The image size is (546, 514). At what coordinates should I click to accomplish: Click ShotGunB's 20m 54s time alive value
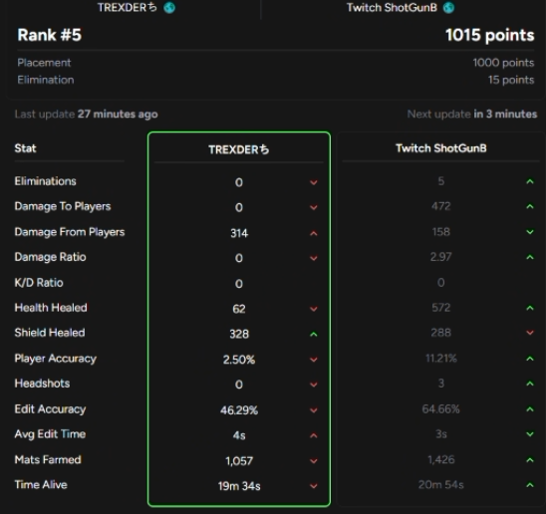pos(441,485)
